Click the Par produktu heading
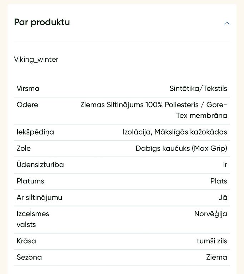The height and width of the screenshot is (274, 244). click(42, 22)
